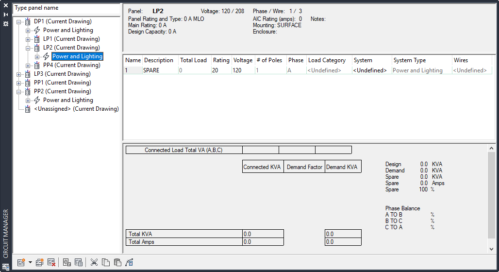Image resolution: width=499 pixels, height=272 pixels.
Task: Click the circuit Name cell showing 1
Action: [133, 70]
